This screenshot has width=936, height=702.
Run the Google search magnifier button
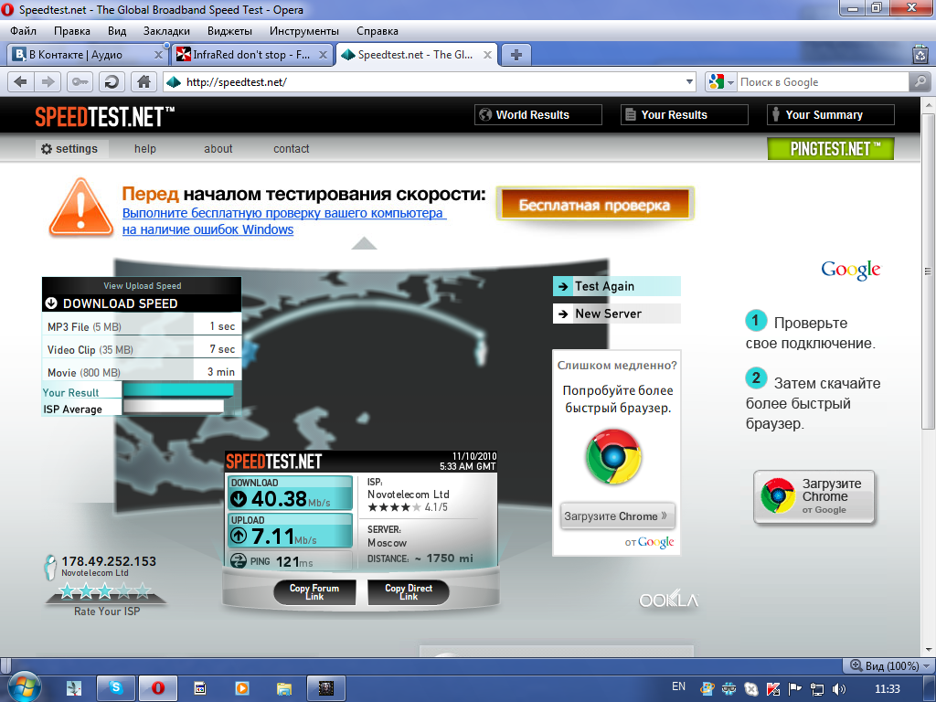coord(920,81)
